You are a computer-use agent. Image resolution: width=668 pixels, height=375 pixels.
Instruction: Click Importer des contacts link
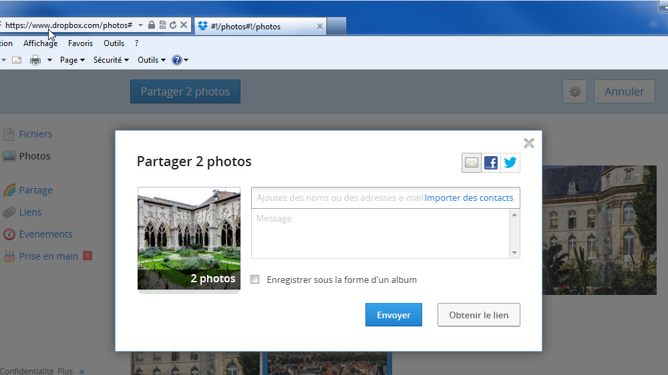469,198
